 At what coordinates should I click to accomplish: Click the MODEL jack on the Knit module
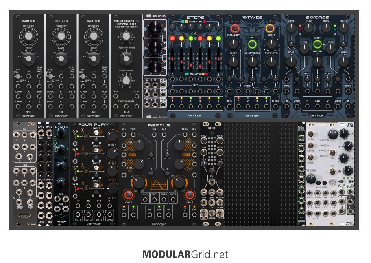[212, 212]
